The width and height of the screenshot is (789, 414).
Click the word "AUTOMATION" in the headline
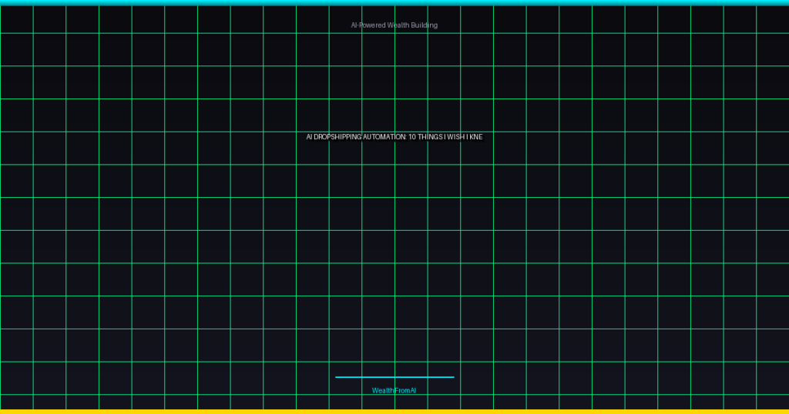tap(384, 137)
